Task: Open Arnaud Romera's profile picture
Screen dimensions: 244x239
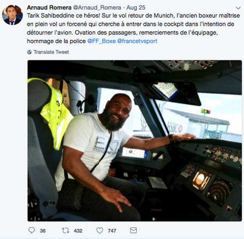Action: click(13, 15)
